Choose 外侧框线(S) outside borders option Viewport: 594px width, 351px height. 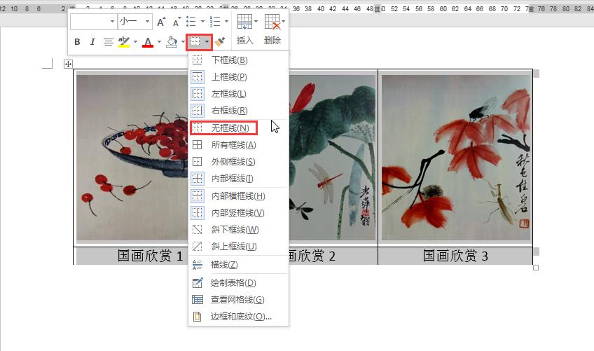pyautogui.click(x=238, y=162)
